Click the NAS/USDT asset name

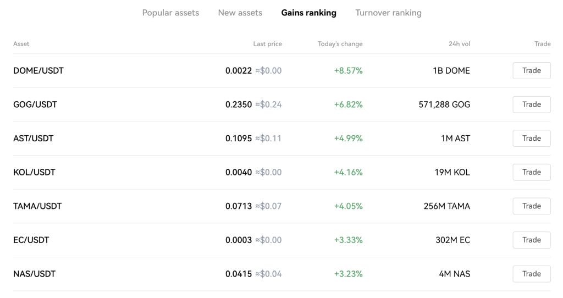[x=34, y=274]
